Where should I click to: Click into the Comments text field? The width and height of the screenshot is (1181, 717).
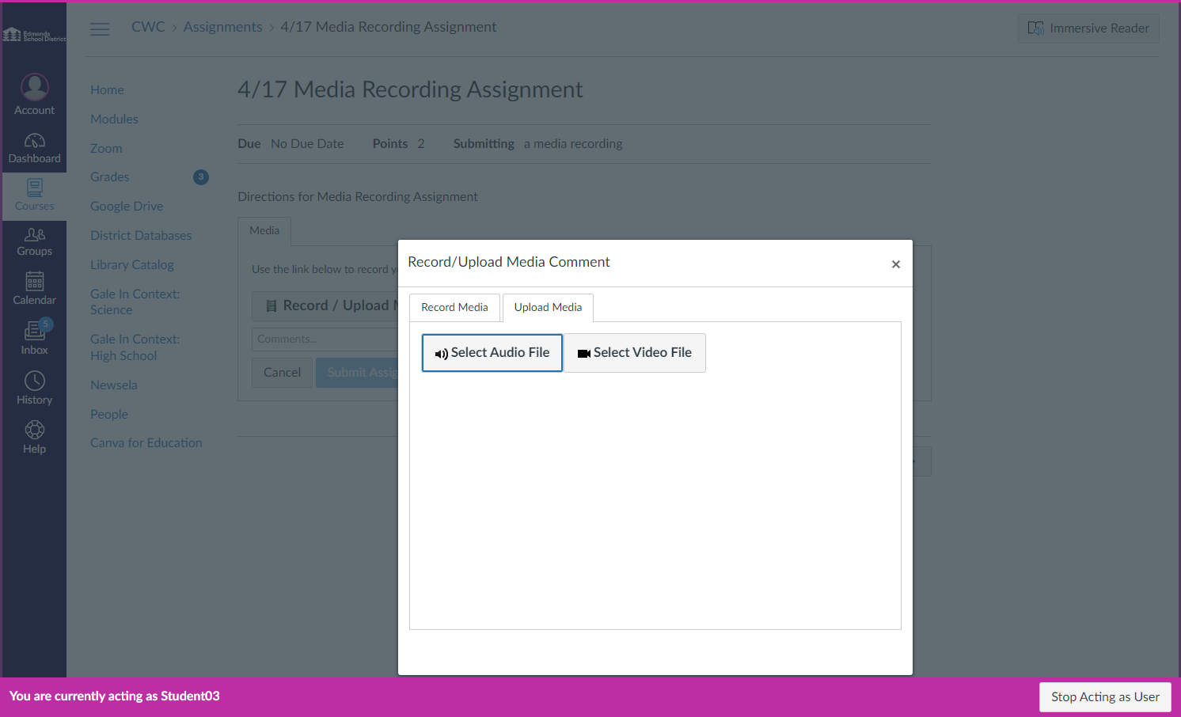click(x=325, y=340)
